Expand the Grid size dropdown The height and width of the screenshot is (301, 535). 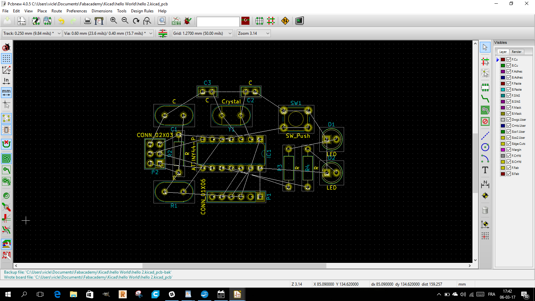230,33
